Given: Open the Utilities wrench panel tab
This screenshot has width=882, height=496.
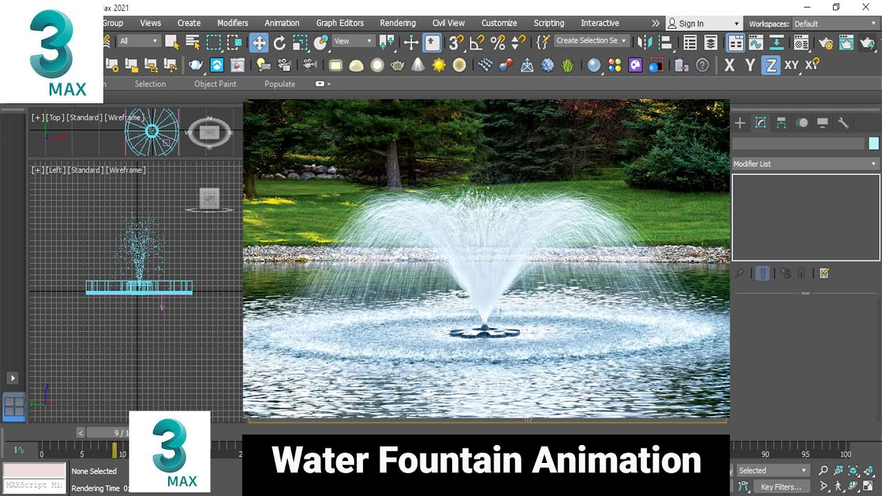Looking at the screenshot, I should 843,123.
